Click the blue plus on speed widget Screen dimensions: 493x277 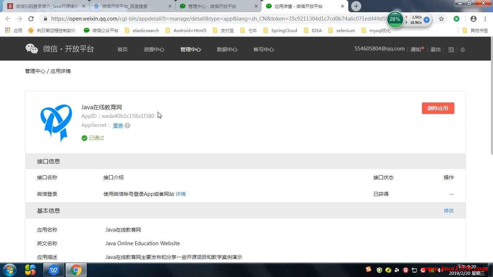pyautogui.click(x=426, y=20)
